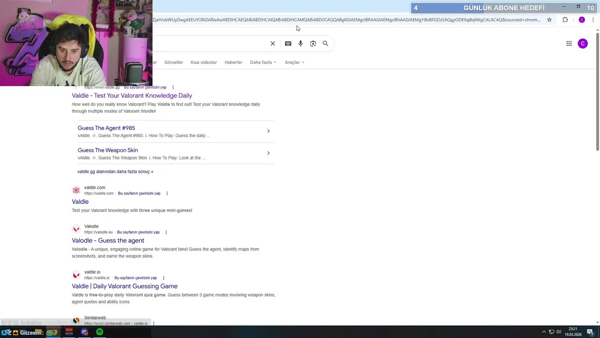Expand Guess The Agent #985 sitelink chevron
The image size is (600, 338).
(x=268, y=131)
